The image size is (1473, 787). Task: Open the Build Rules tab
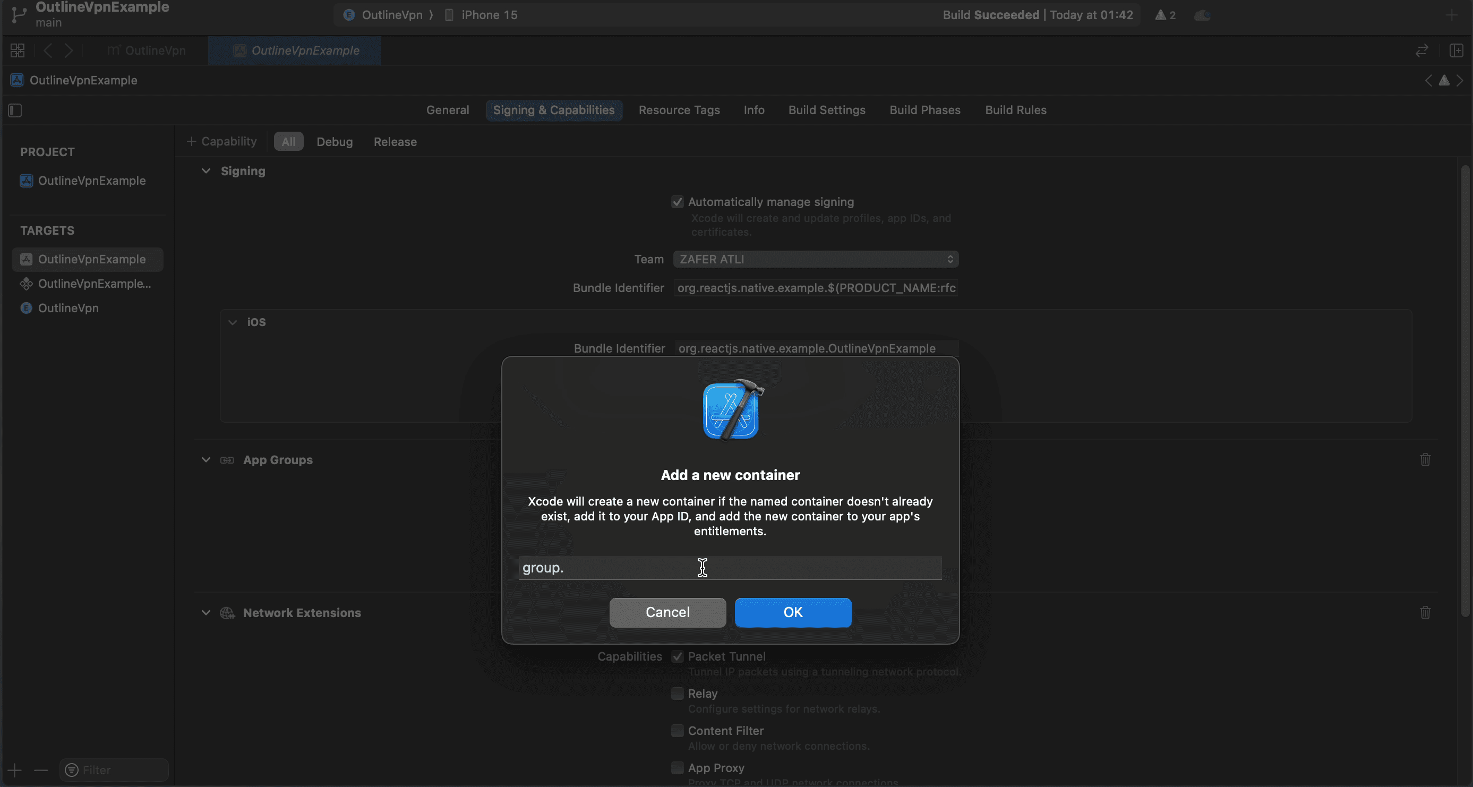pos(1016,110)
